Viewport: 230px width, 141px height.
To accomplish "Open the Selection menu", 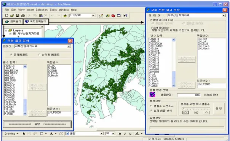I will 42,10.
